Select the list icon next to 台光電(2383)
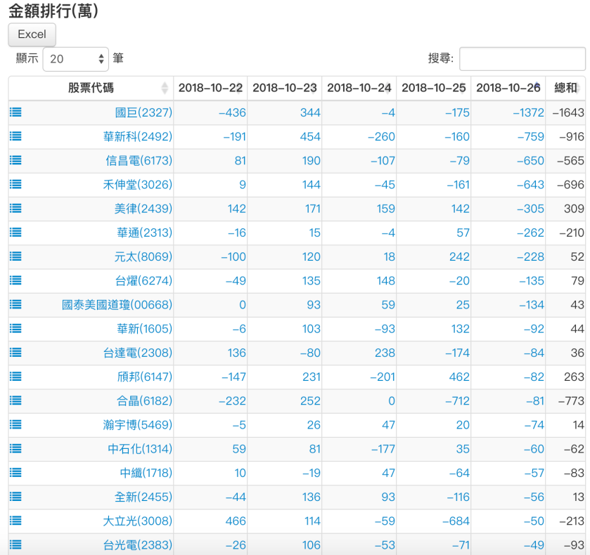This screenshot has height=555, width=590. pyautogui.click(x=15, y=545)
